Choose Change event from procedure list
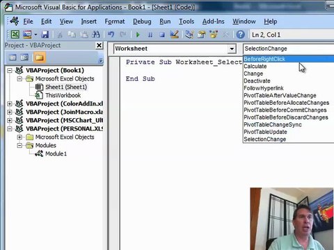The width and height of the screenshot is (334, 250). (288, 74)
